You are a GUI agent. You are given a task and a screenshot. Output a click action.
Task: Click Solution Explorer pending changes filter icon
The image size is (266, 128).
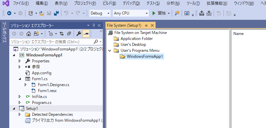tap(51, 34)
